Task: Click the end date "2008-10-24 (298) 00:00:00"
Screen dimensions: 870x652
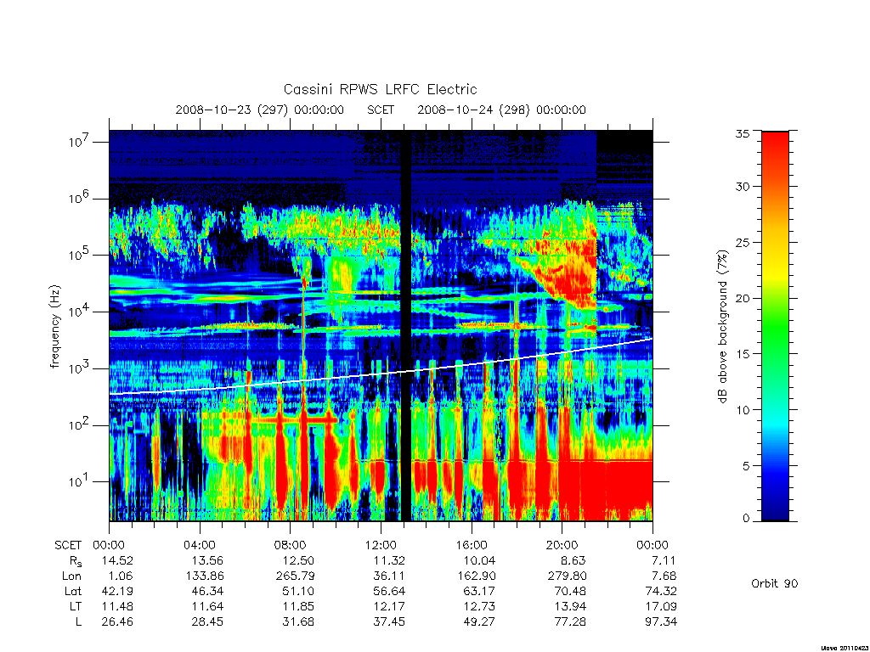Action: point(501,110)
